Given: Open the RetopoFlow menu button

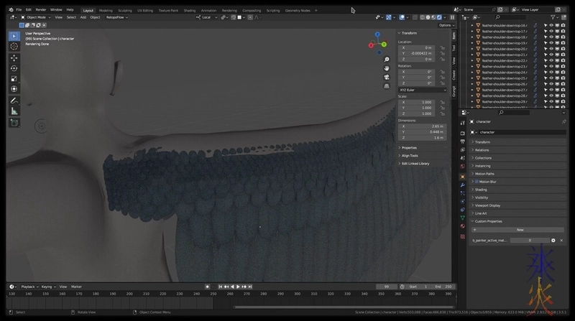Looking at the screenshot, I should tap(116, 17).
